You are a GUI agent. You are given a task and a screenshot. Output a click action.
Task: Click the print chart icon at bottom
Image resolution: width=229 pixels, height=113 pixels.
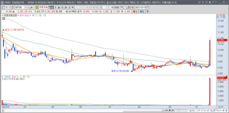[214, 110]
